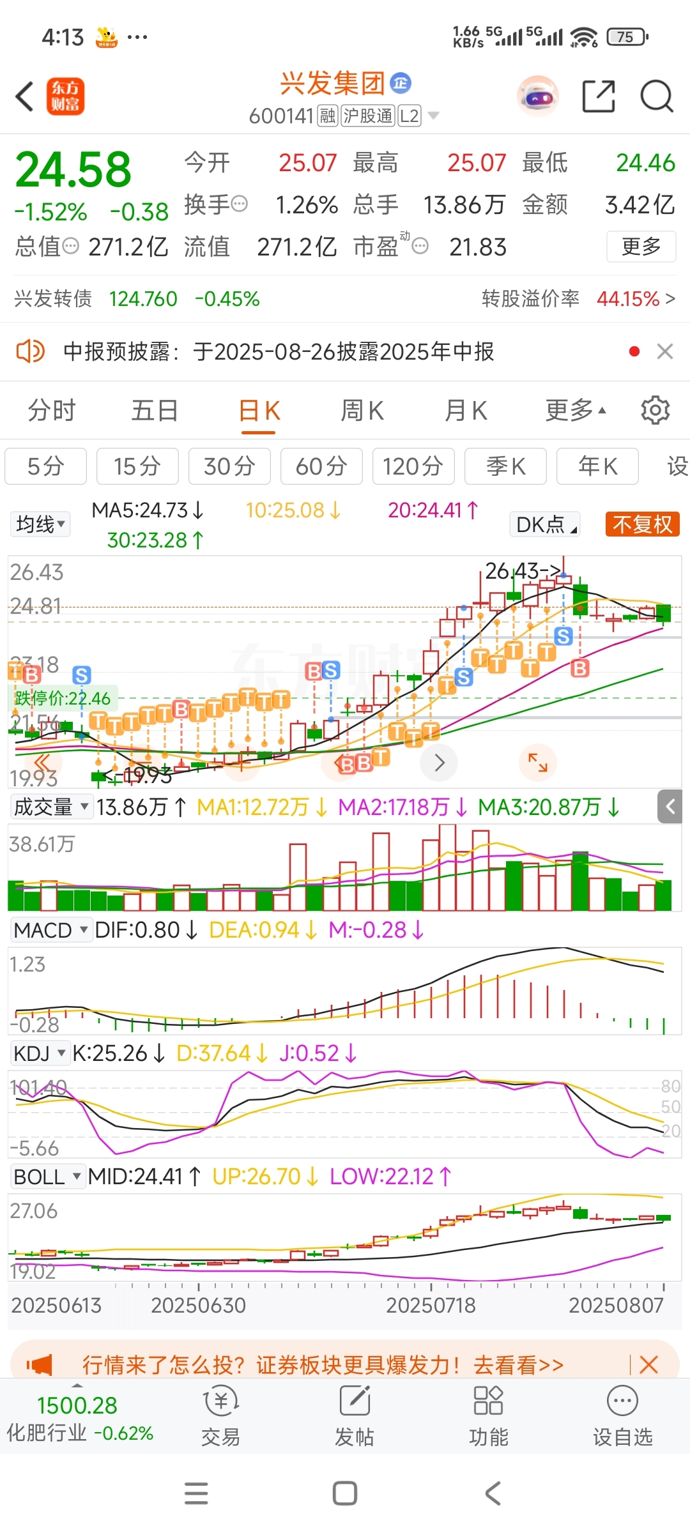
Task: Tap the Android recent-apps menu button
Action: point(196,1493)
